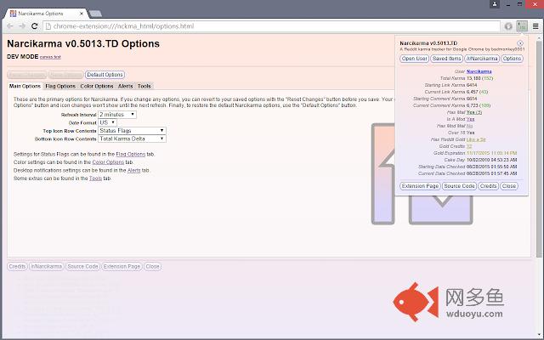Expand the Bottom Icon Row Contents dropdown
Viewport: 544px width, 340px height.
[133, 139]
